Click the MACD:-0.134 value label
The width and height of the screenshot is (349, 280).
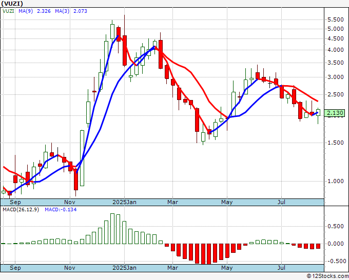tap(61, 210)
